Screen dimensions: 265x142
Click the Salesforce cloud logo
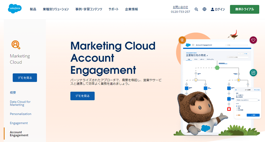pos(15,9)
